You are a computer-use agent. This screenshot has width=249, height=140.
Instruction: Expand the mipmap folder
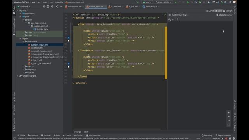click(x=23, y=70)
